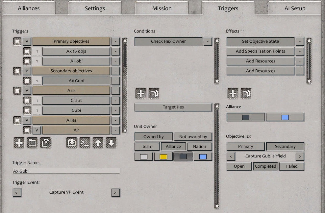Image resolution: width=325 pixels, height=213 pixels.
Task: Pick the yellow unit owner swatch
Action: [x=163, y=157]
